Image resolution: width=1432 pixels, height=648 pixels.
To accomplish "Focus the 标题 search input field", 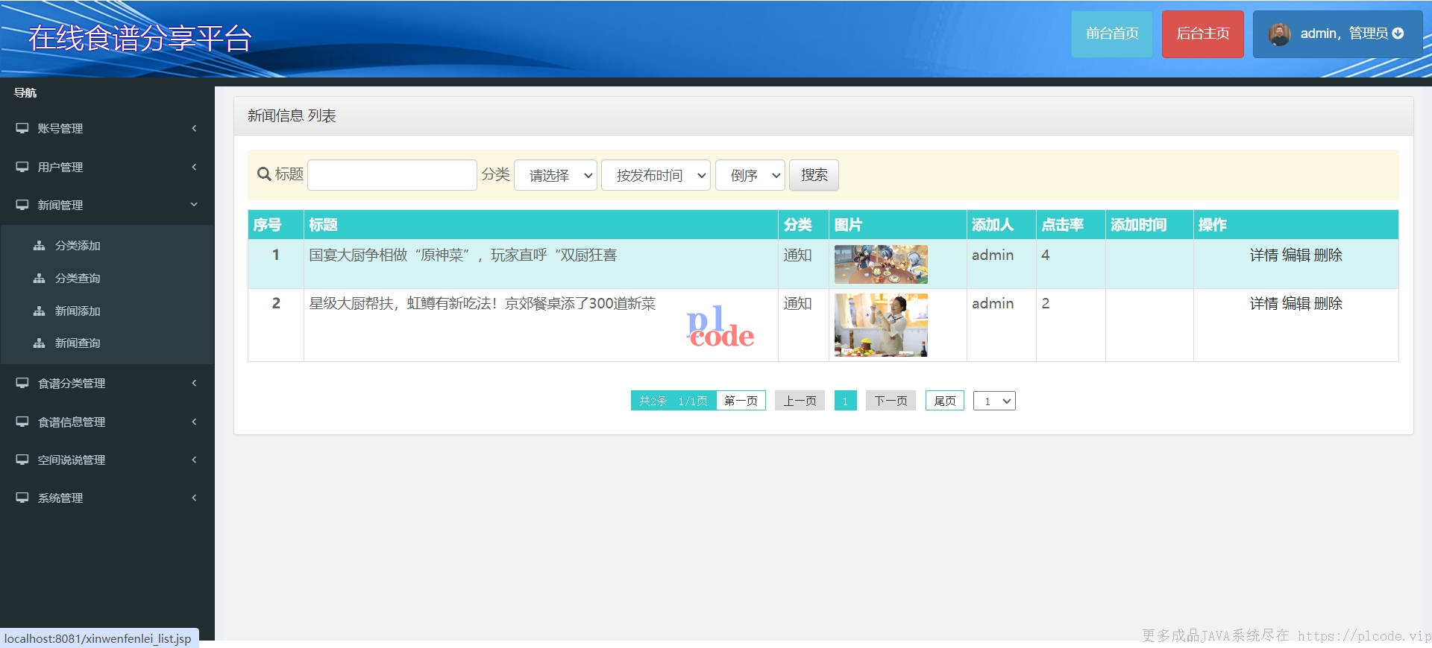I will click(392, 175).
